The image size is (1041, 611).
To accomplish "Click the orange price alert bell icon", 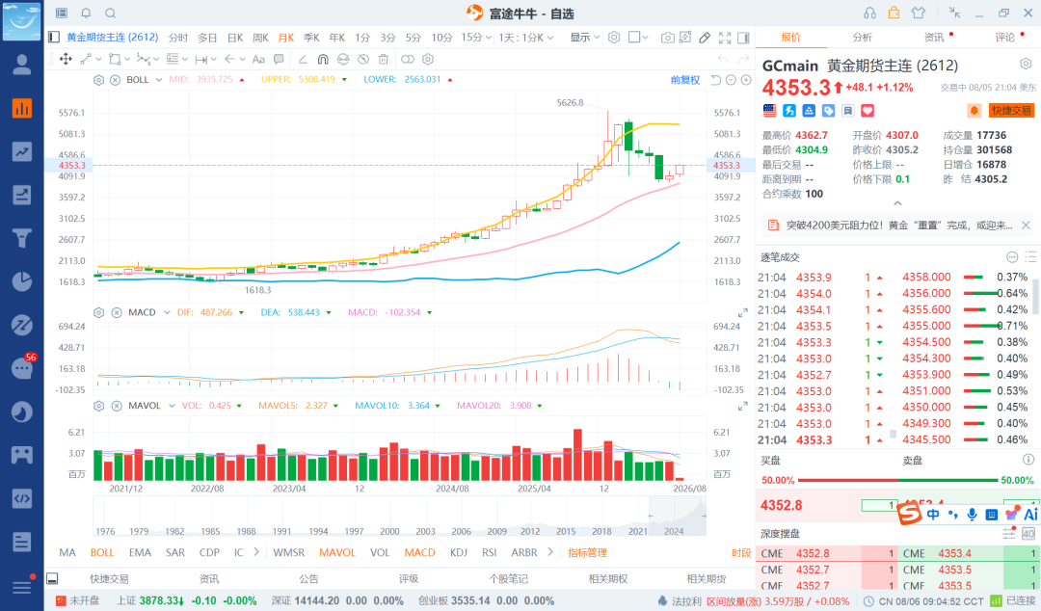I will (x=974, y=111).
